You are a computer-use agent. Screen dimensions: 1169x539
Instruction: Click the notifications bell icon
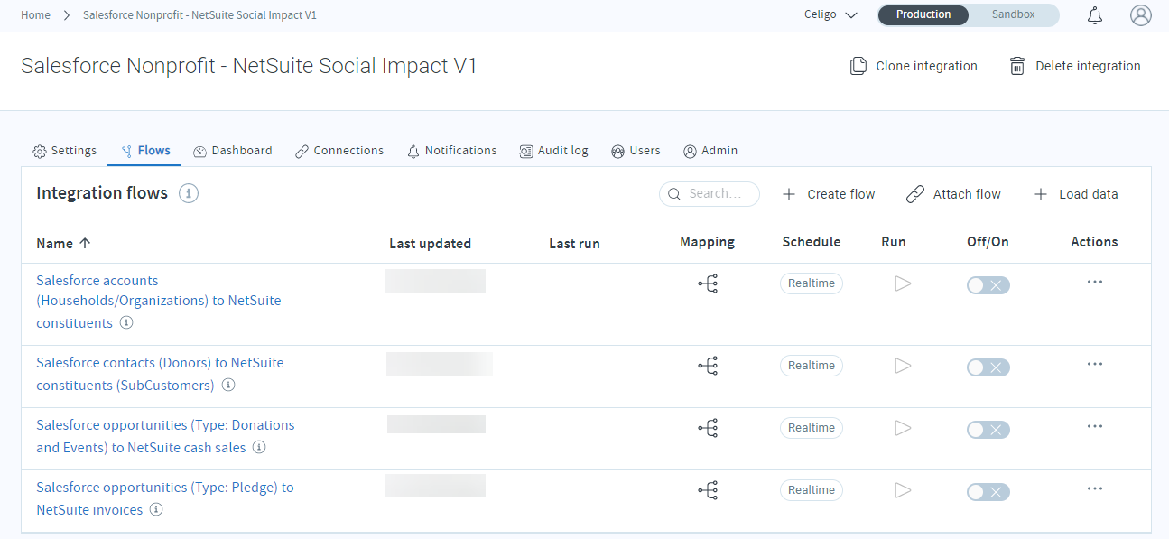[x=1095, y=15]
